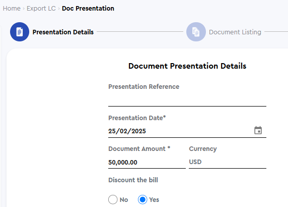
Task: Select the Yes discount radio button
Action: pos(142,199)
